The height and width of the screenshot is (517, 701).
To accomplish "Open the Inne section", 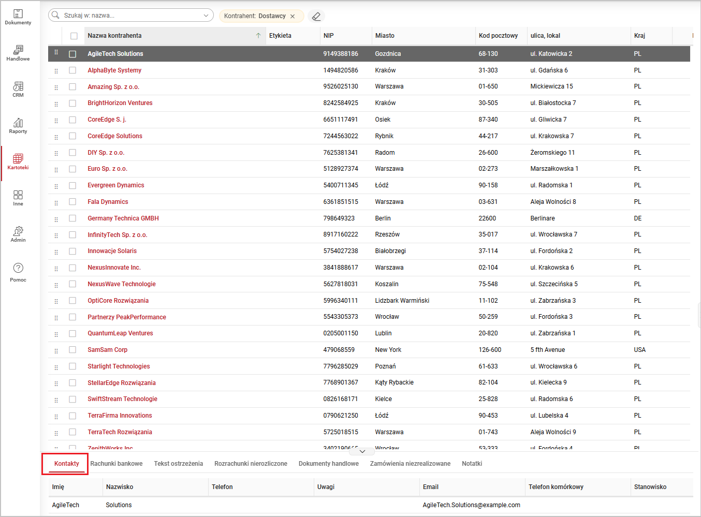I will point(18,198).
